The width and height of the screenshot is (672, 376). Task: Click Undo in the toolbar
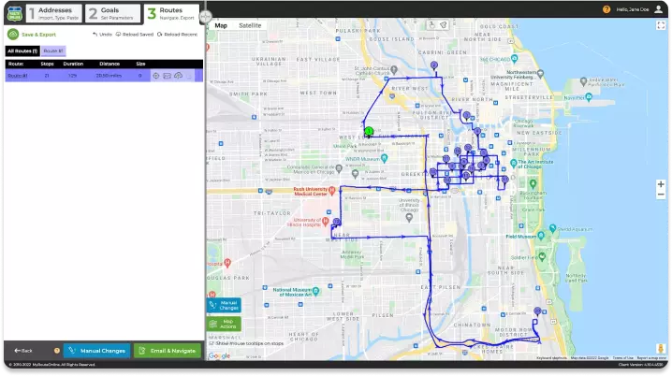tap(102, 35)
